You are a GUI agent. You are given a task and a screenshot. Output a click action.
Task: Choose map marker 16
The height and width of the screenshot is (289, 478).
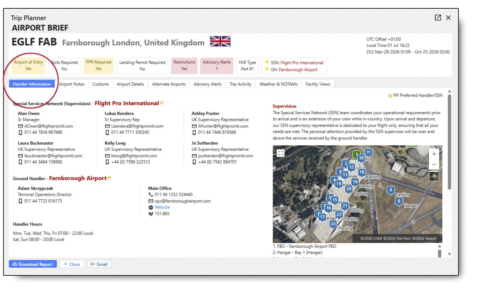tap(328, 208)
